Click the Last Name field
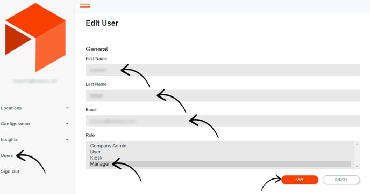This screenshot has width=370, height=194. 223,96
